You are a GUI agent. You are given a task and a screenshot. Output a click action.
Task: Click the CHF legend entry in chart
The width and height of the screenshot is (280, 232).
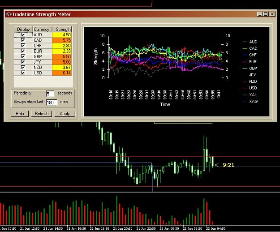tap(250, 55)
